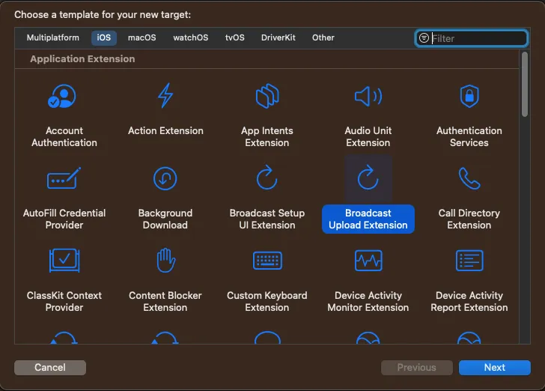Click the Device Activity Monitor Extension label
Screen dimensions: 545x391
coord(368,302)
